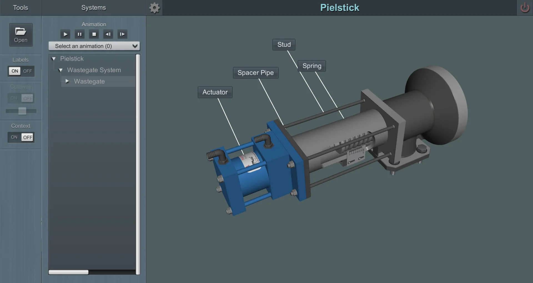Turn Labels OFF
Image resolution: width=533 pixels, height=283 pixels.
point(27,71)
